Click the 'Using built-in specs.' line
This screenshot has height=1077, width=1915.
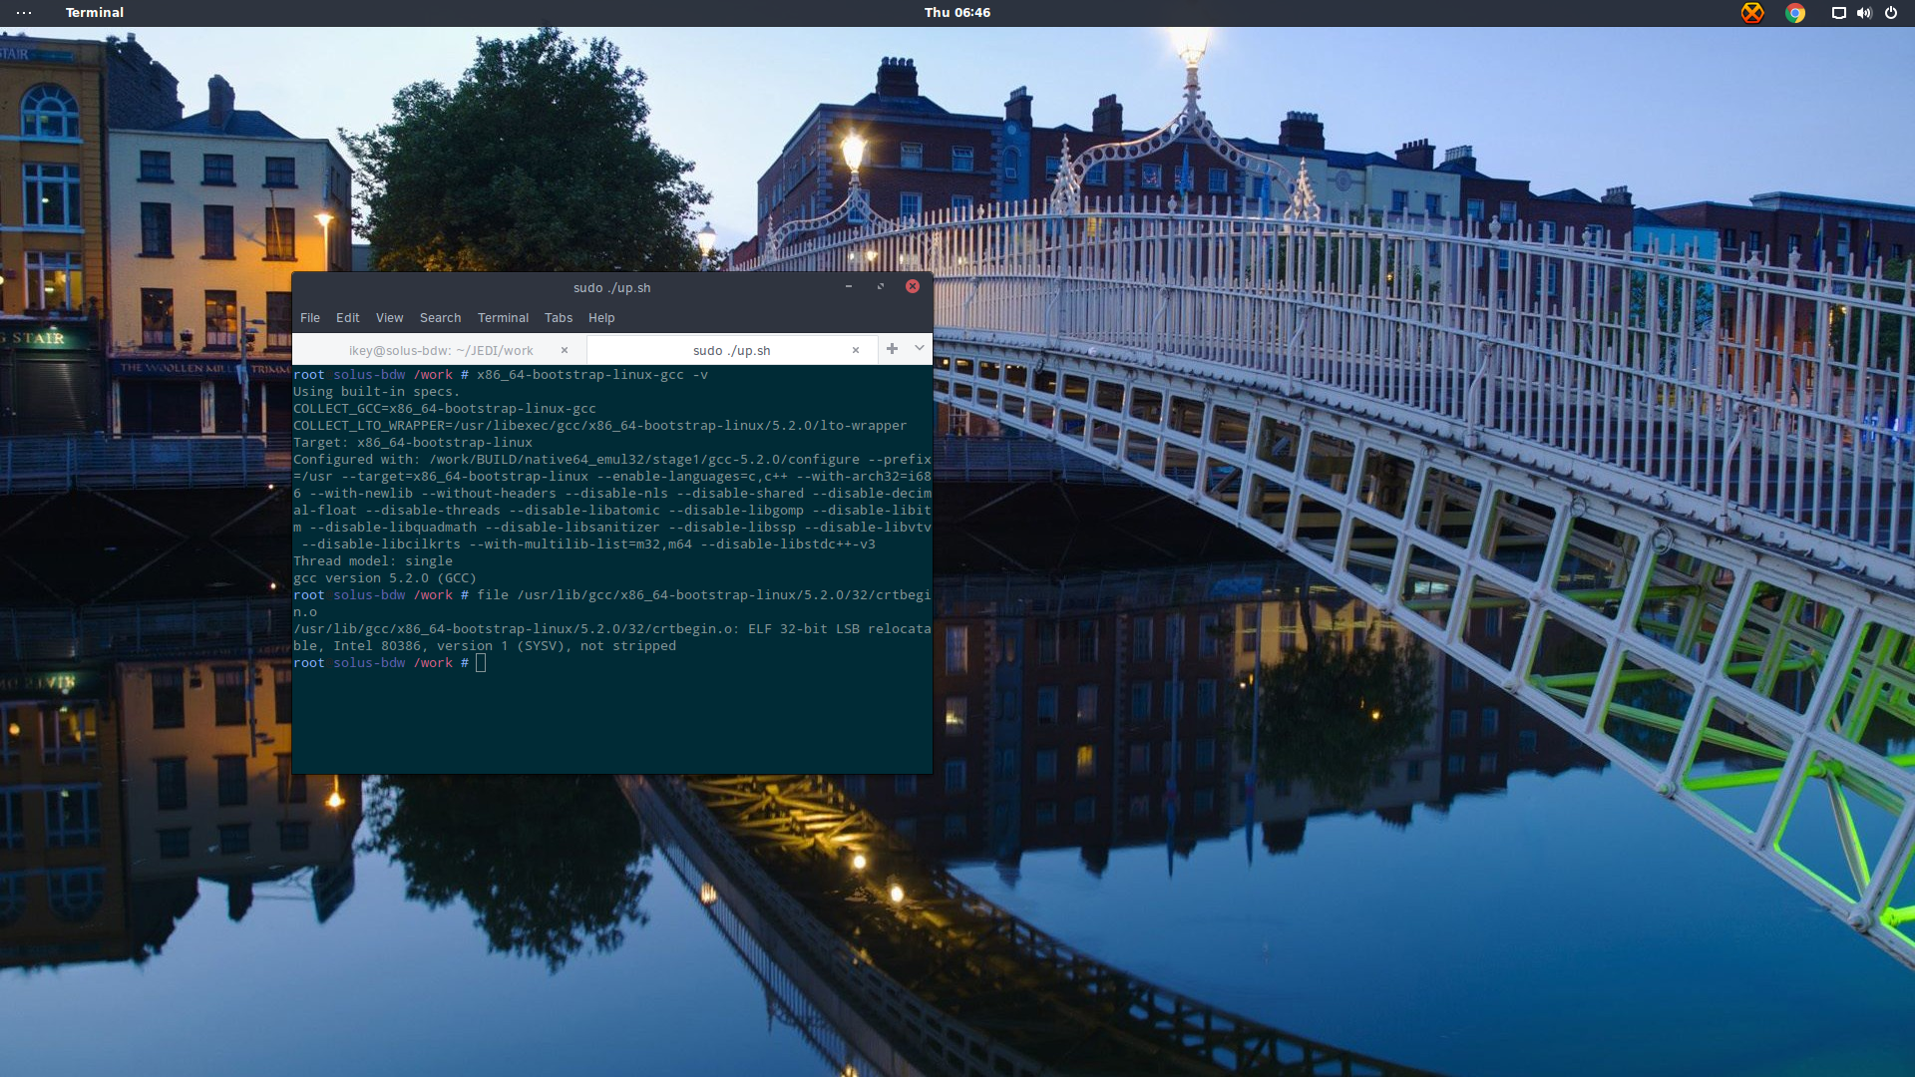pos(376,392)
